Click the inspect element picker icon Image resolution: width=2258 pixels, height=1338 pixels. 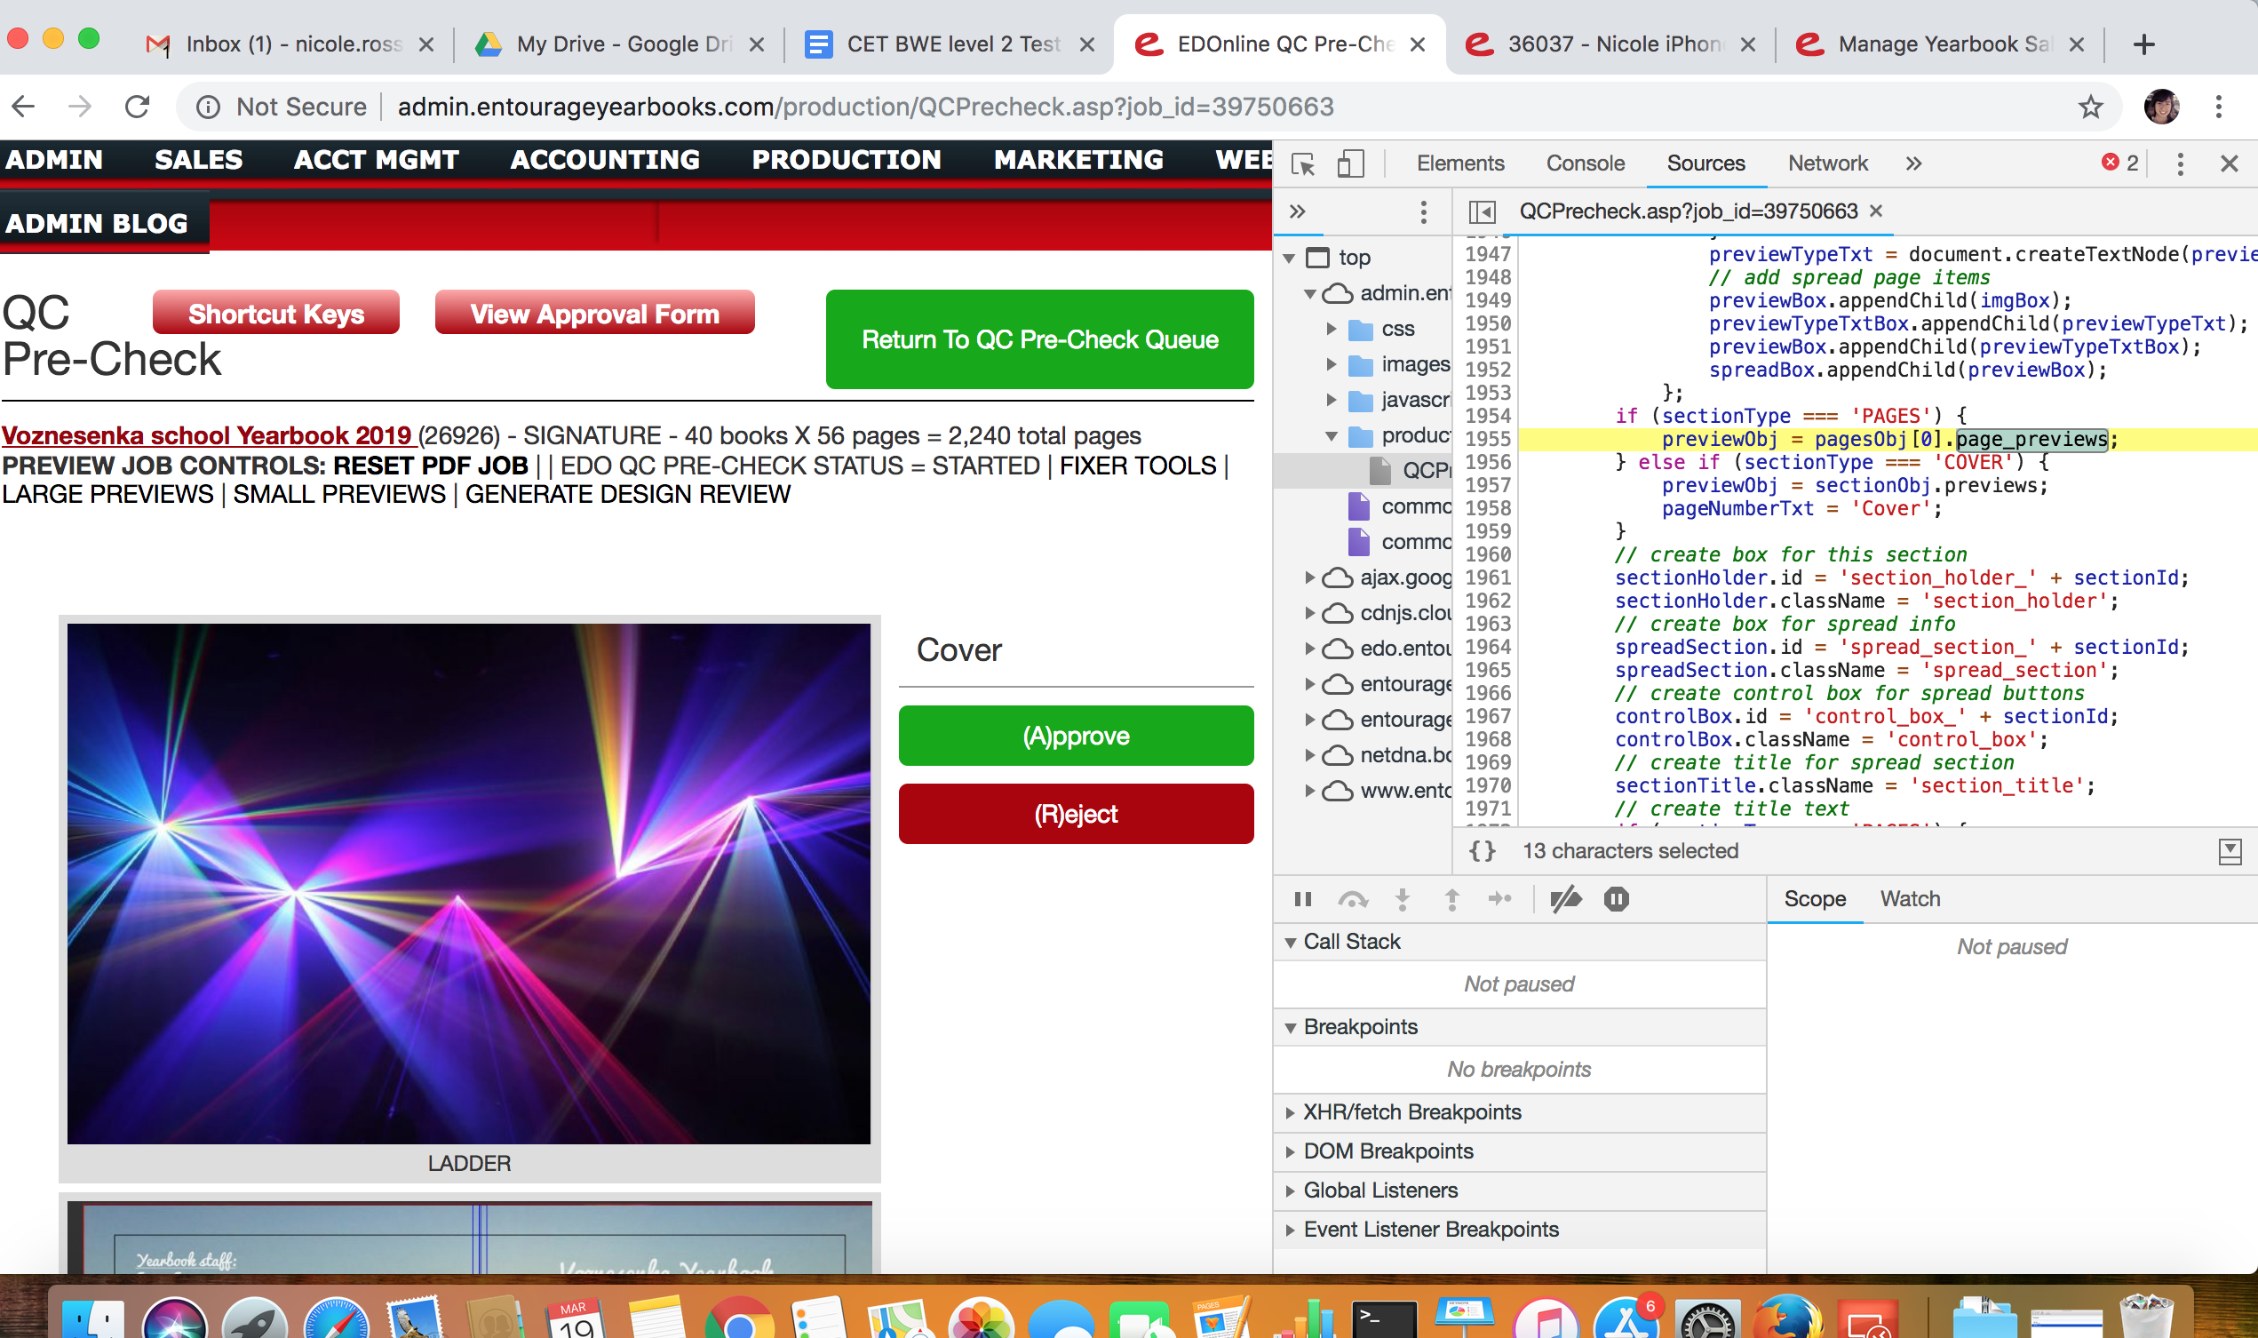[1302, 163]
